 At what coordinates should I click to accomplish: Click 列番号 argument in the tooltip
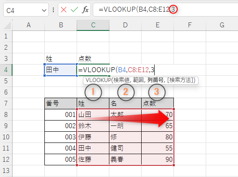pos(156,80)
